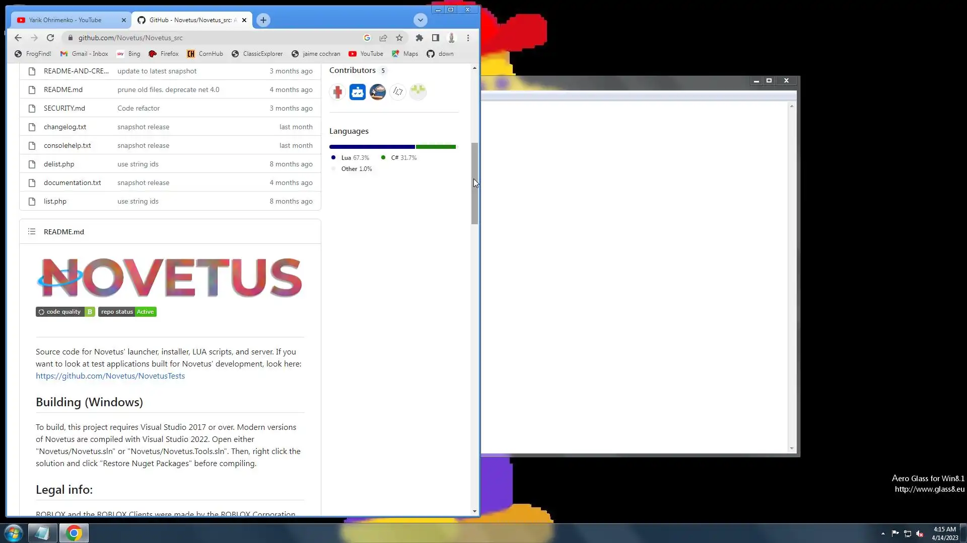Toggle the Chrome side panel icon
Image resolution: width=967 pixels, height=543 pixels.
[x=436, y=38]
